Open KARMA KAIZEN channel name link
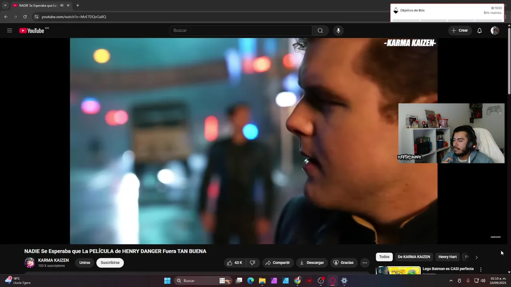 tap(53, 260)
